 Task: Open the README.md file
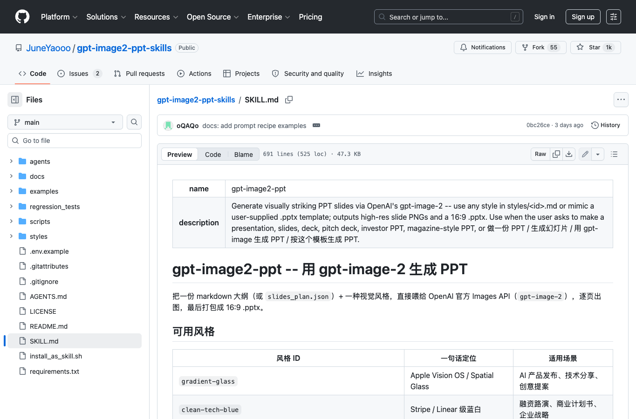pos(48,326)
